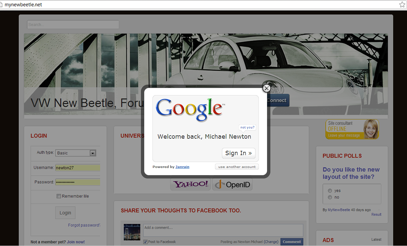This screenshot has height=246, width=407.
Task: Click the poll question text
Action: (x=351, y=173)
